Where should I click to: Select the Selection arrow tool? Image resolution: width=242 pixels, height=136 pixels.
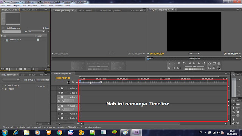pyautogui.click(x=234, y=104)
